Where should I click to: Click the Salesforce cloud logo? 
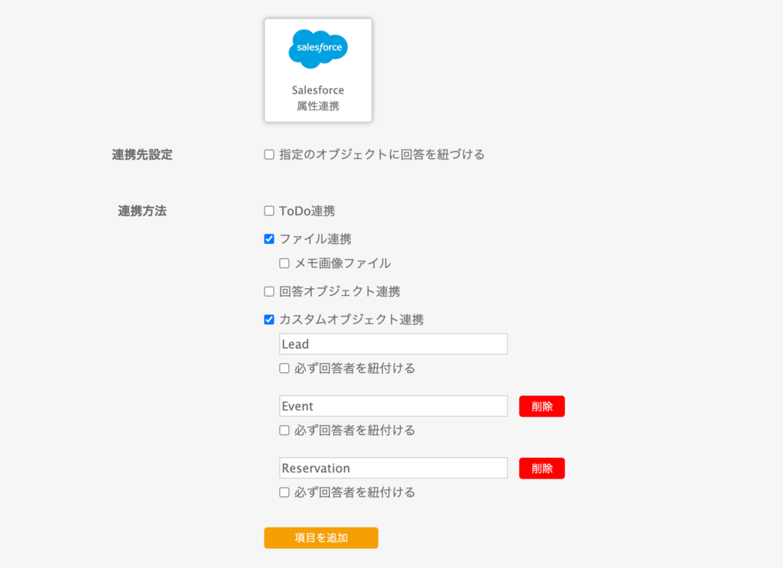318,49
